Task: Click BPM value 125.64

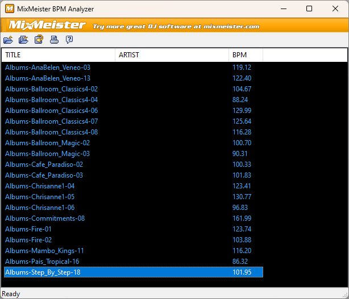Action: pos(242,121)
